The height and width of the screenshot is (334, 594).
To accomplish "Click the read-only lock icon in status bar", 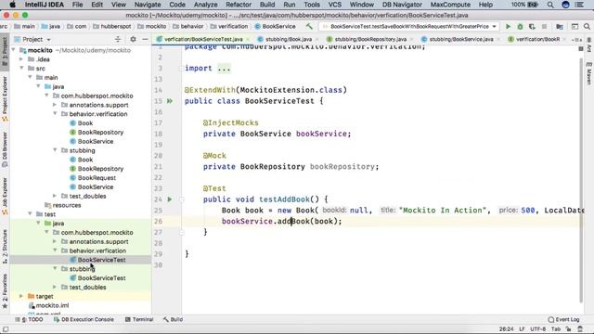I will (569, 329).
